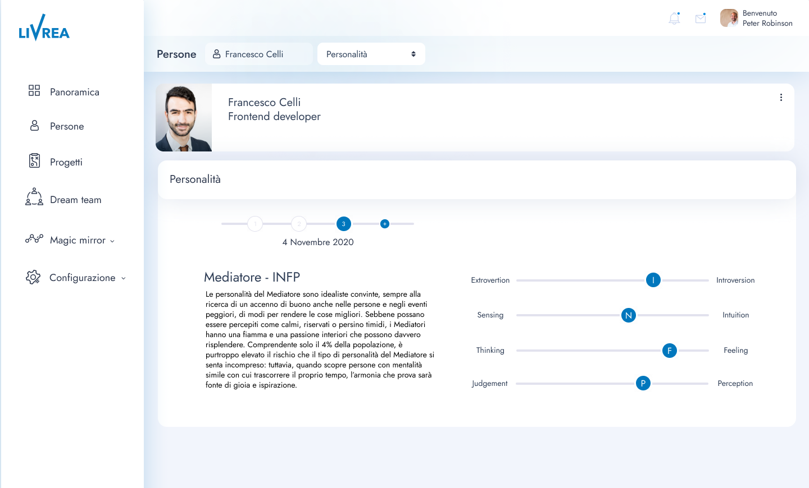809x488 pixels.
Task: Select timeline step 1
Action: [255, 224]
